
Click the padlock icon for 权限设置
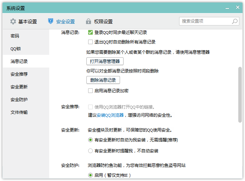(89, 21)
